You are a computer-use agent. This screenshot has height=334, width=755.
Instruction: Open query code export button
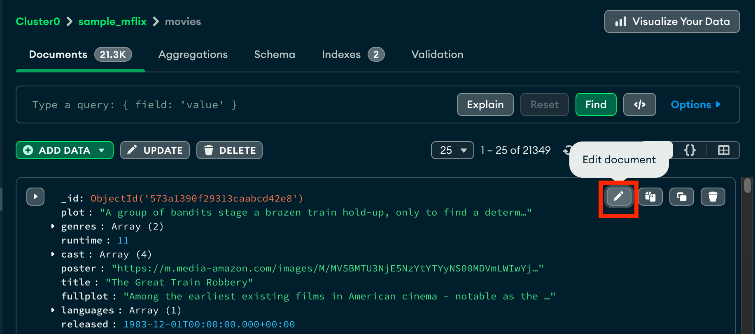(x=639, y=104)
